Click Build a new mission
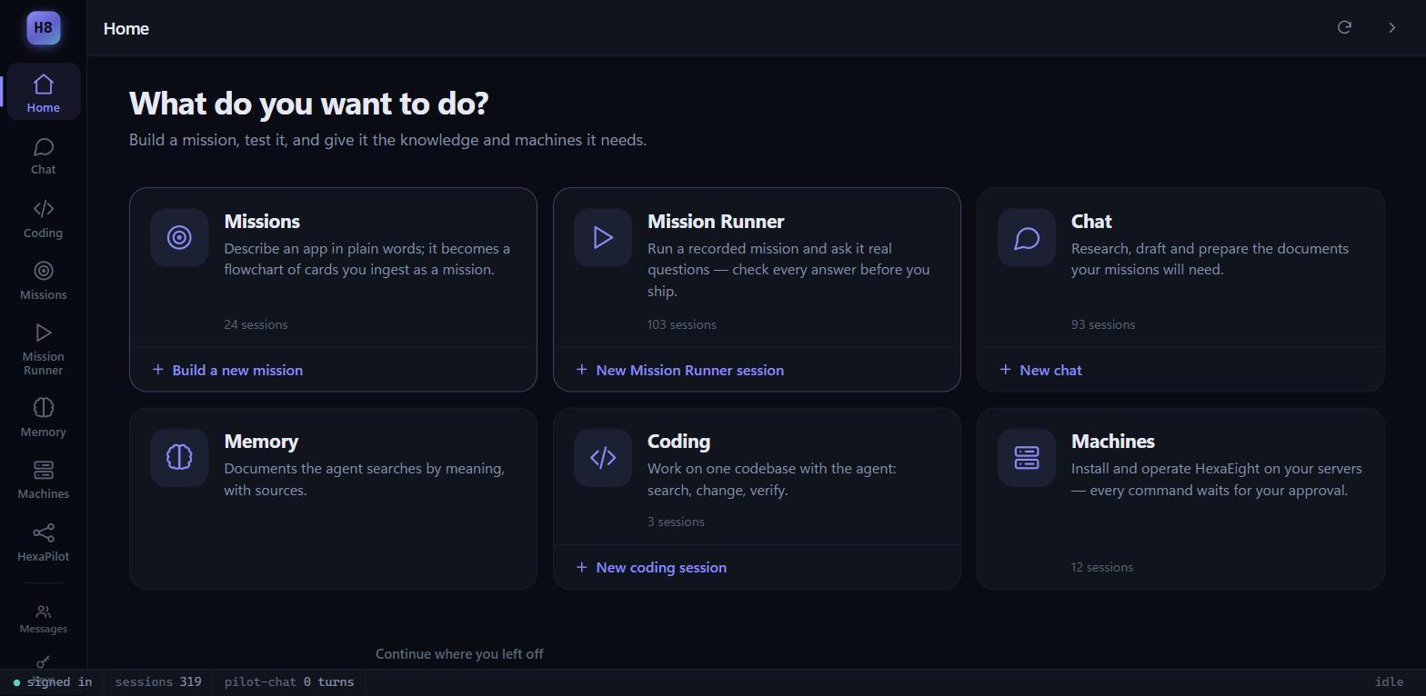 point(227,370)
